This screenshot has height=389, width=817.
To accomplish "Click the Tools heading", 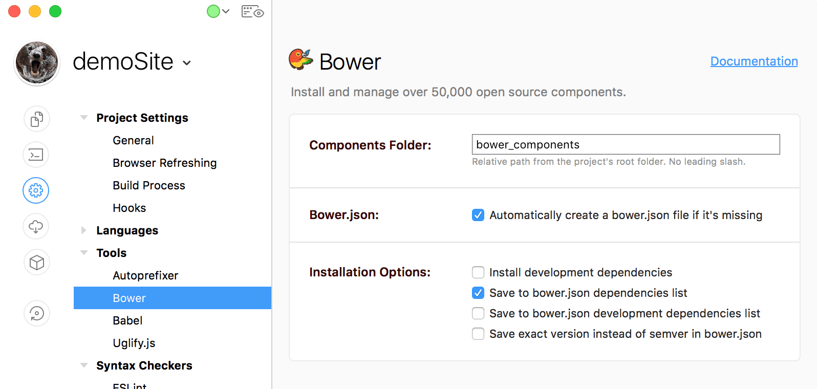I will (x=112, y=253).
